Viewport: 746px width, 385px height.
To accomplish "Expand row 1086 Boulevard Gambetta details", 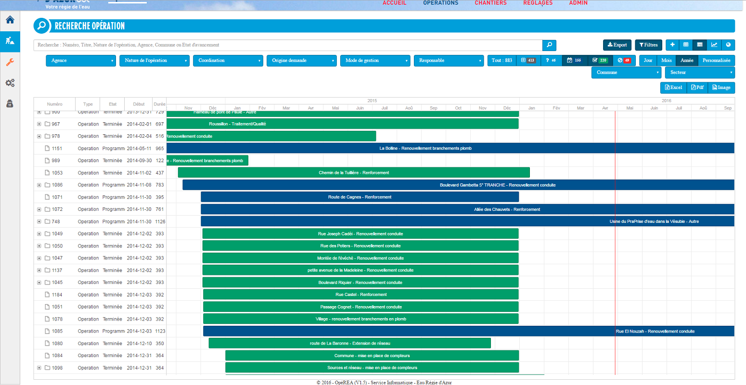I will pos(39,185).
